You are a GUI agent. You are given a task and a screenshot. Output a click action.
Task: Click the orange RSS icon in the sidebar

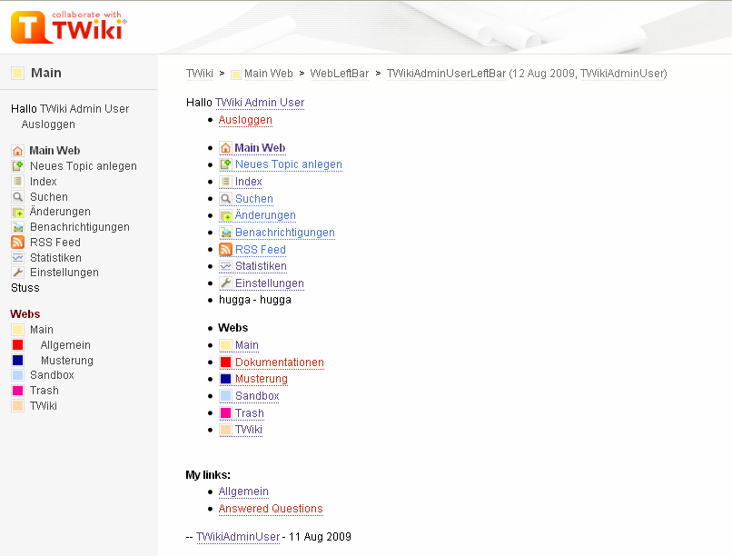(18, 243)
